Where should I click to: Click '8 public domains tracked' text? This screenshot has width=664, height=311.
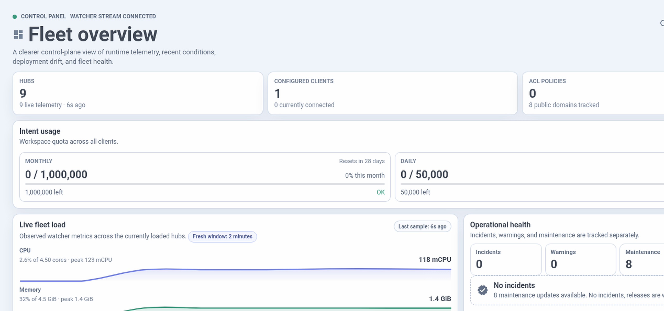pyautogui.click(x=564, y=105)
